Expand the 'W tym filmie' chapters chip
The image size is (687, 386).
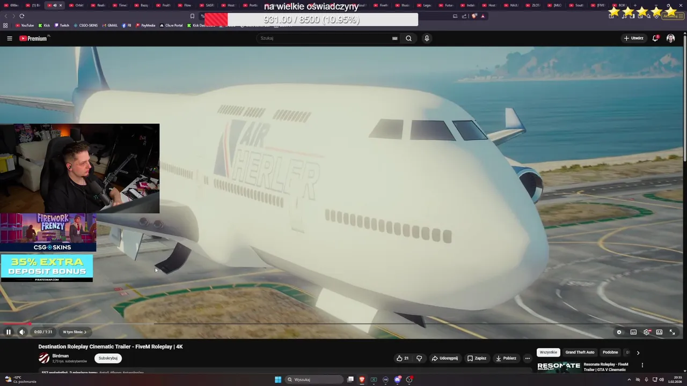75,332
